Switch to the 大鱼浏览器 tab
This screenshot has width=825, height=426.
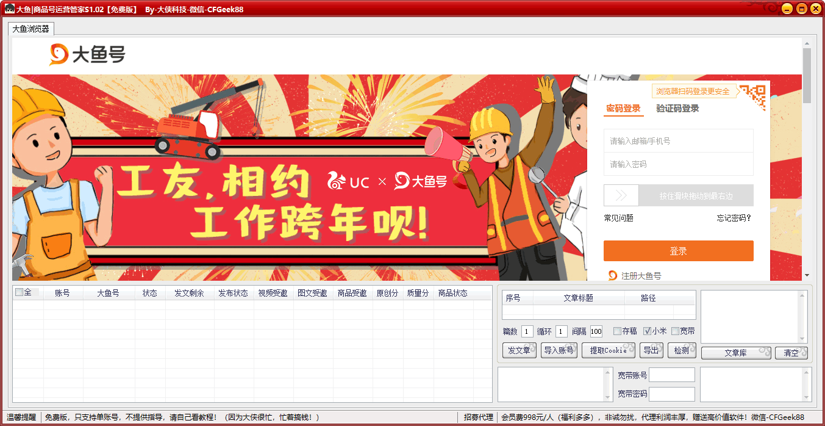point(30,29)
